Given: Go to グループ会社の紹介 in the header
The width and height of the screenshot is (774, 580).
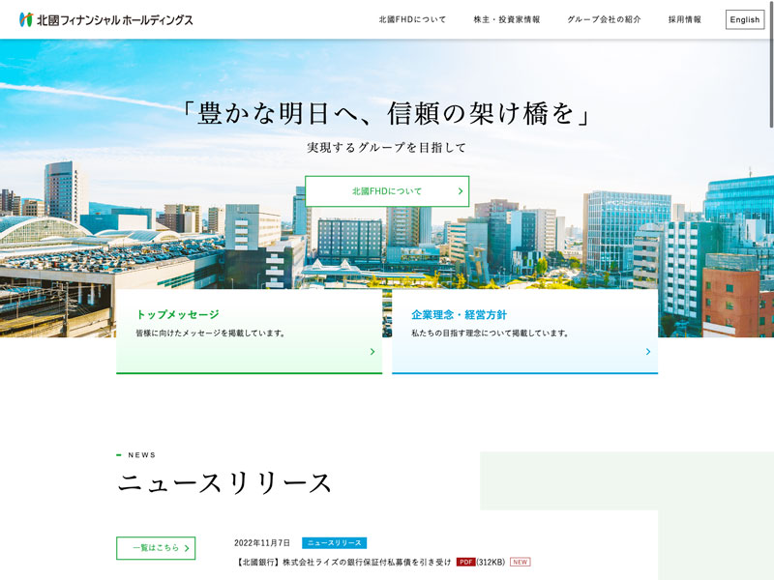Looking at the screenshot, I should (x=604, y=19).
